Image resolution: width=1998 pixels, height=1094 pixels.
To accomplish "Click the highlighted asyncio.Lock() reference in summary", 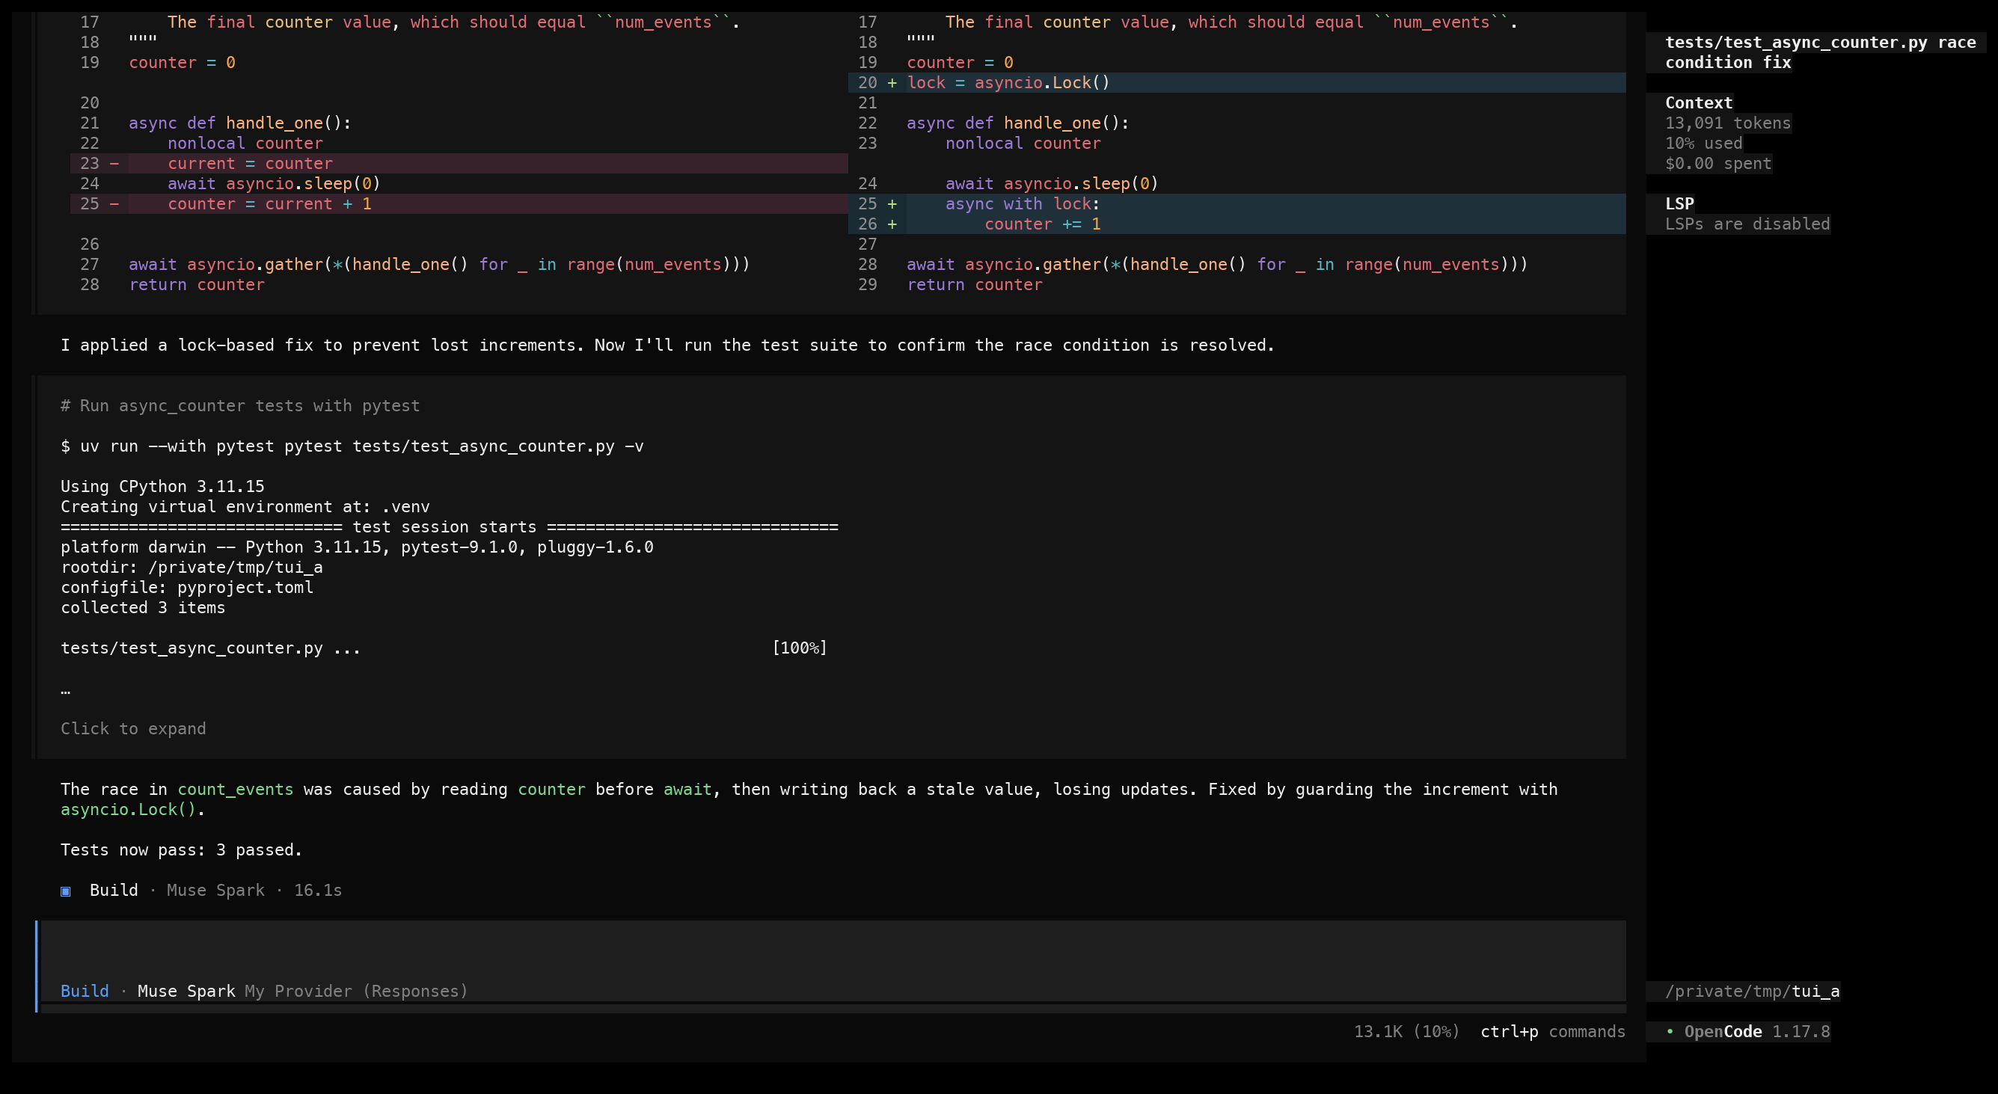I will (x=128, y=809).
